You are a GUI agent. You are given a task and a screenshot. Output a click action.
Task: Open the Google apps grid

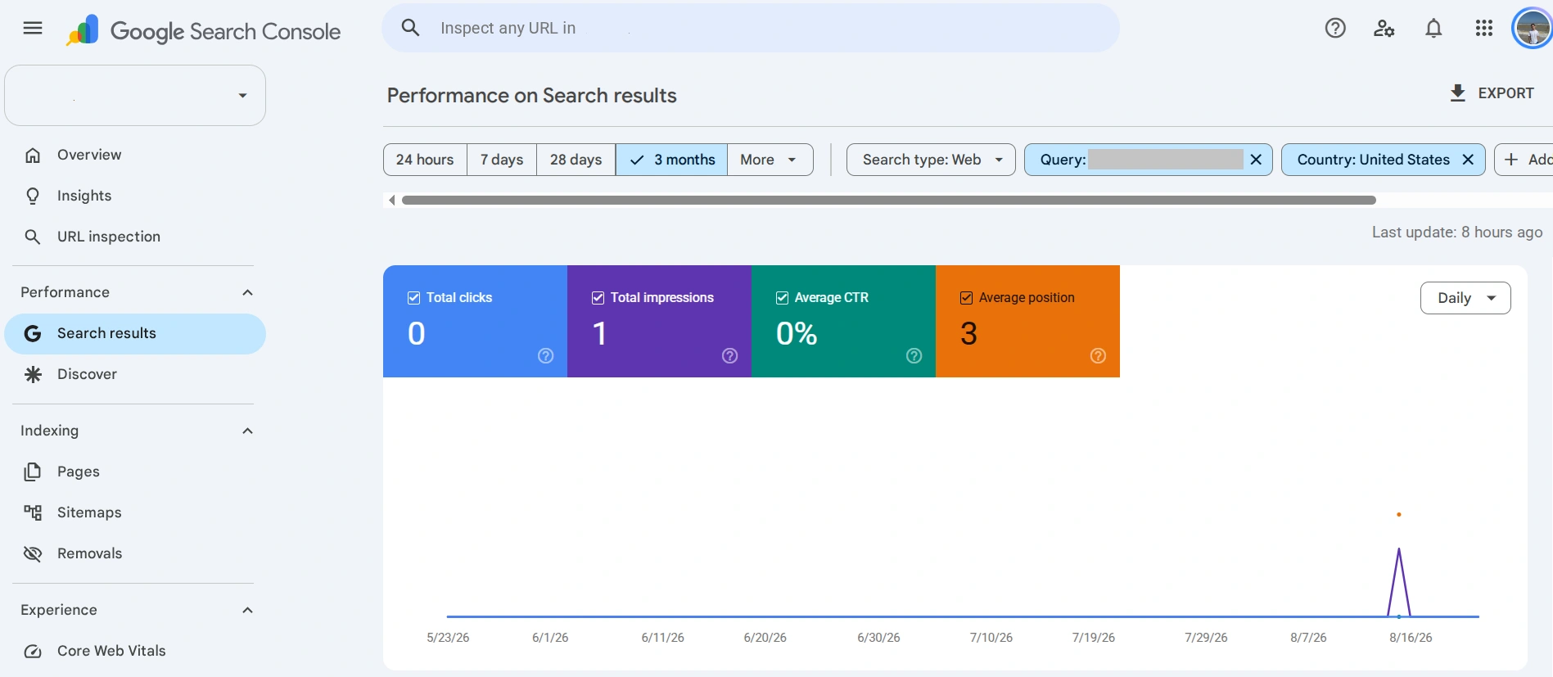point(1483,29)
